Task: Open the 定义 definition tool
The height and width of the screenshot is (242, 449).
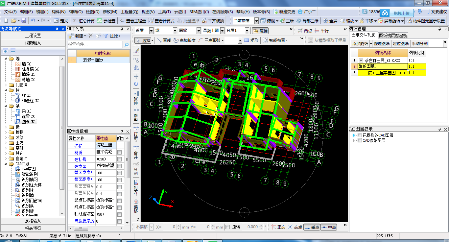Action: tap(60, 21)
